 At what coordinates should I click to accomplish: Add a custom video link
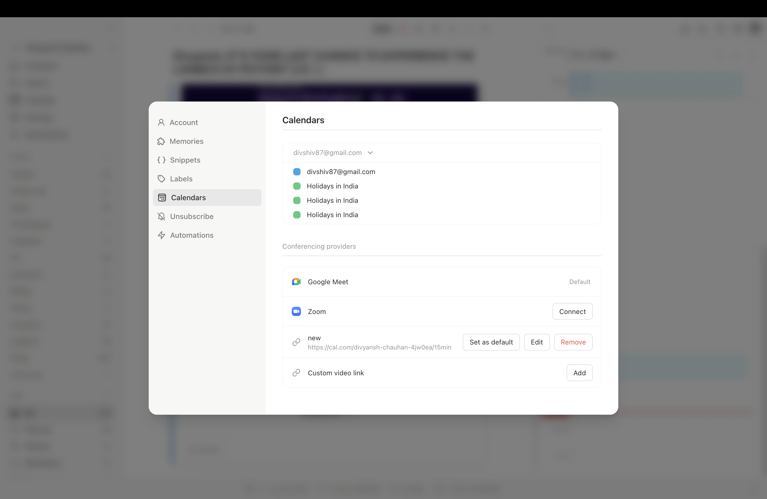579,373
